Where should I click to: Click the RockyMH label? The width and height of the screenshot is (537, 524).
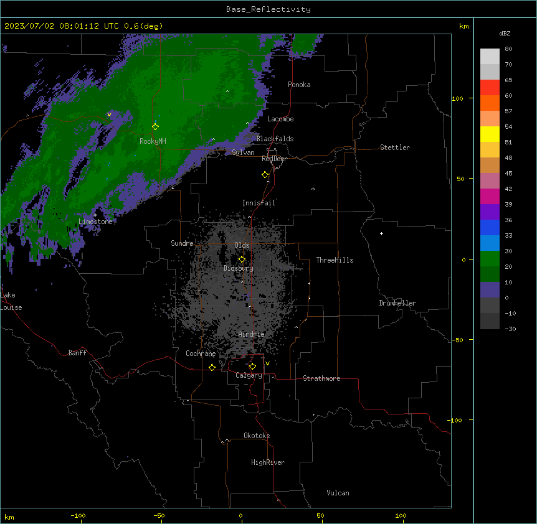tap(153, 141)
